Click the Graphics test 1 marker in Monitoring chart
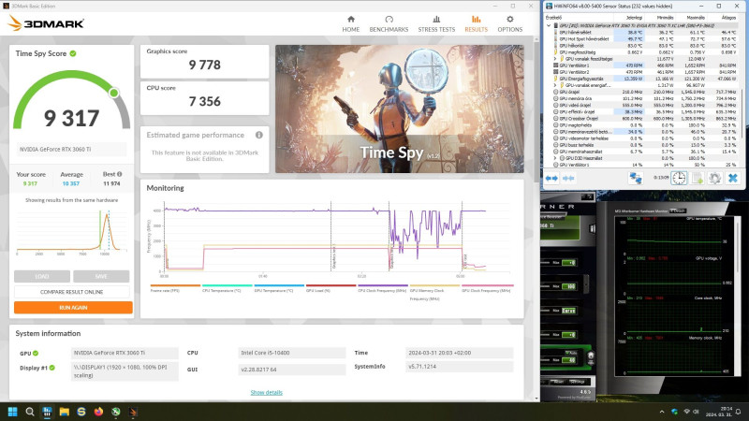Image resolution: width=749 pixels, height=421 pixels. pos(334,256)
